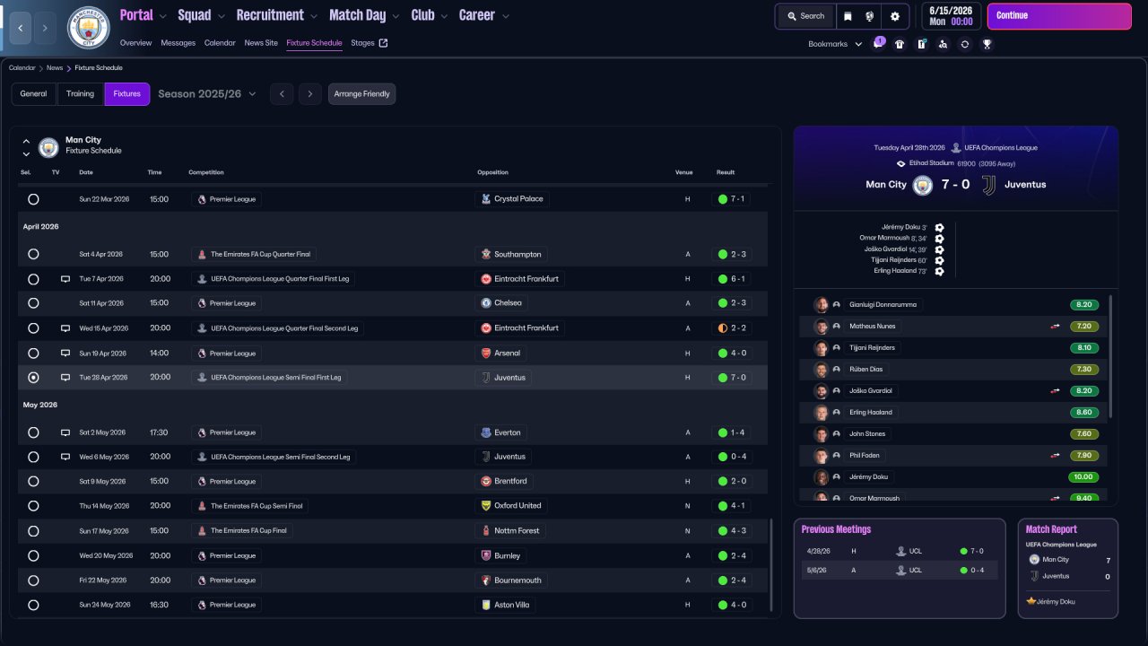1148x646 pixels.
Task: Select the Aston Villa fixture radio button
Action: tap(33, 605)
